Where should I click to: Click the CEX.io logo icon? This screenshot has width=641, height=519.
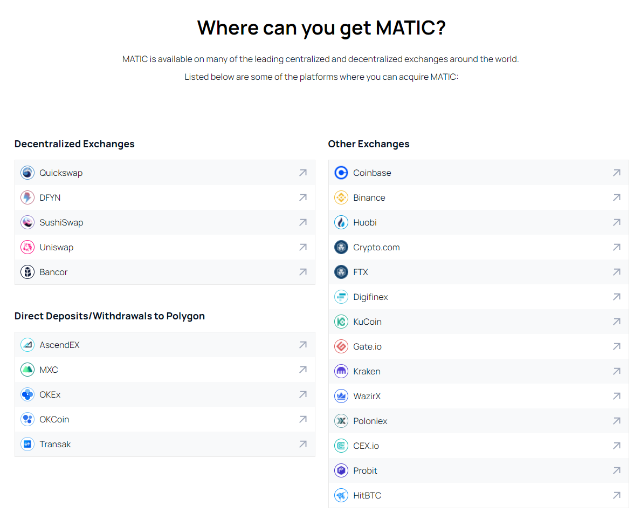341,446
